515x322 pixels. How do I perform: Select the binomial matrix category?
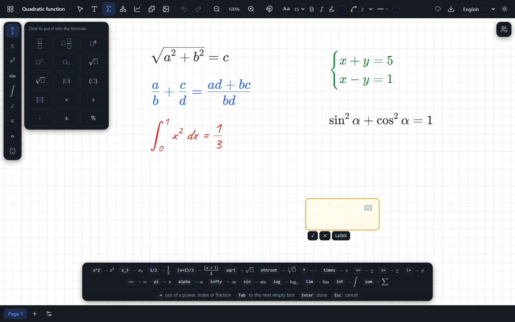13,151
